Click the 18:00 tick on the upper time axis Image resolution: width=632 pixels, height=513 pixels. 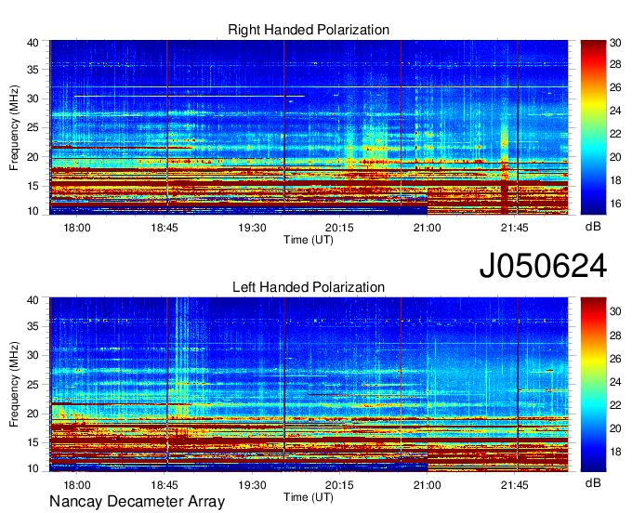point(77,228)
